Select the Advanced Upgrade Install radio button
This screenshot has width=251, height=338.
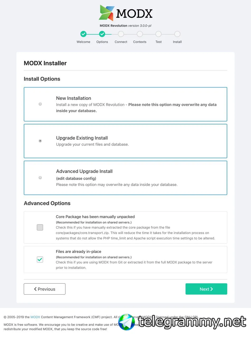40,178
